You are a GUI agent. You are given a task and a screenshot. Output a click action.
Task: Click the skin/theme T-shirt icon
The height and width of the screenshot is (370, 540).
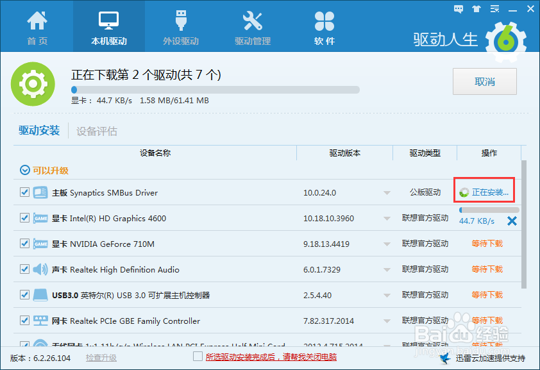[475, 8]
